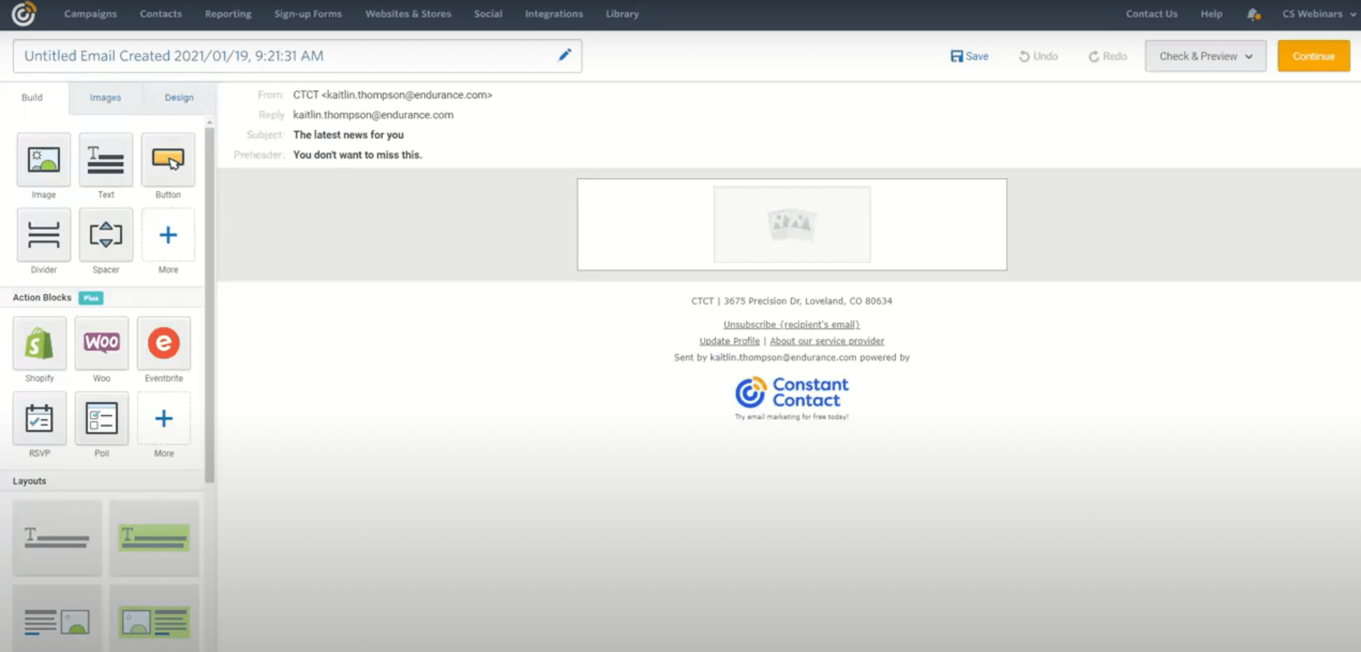Select the RSVP action block
The image size is (1361, 652).
pyautogui.click(x=39, y=418)
